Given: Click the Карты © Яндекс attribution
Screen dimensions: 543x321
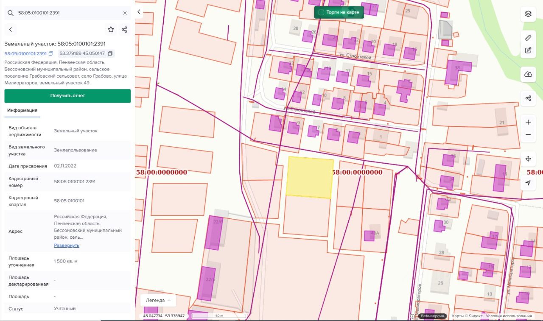Looking at the screenshot, I should [467, 316].
